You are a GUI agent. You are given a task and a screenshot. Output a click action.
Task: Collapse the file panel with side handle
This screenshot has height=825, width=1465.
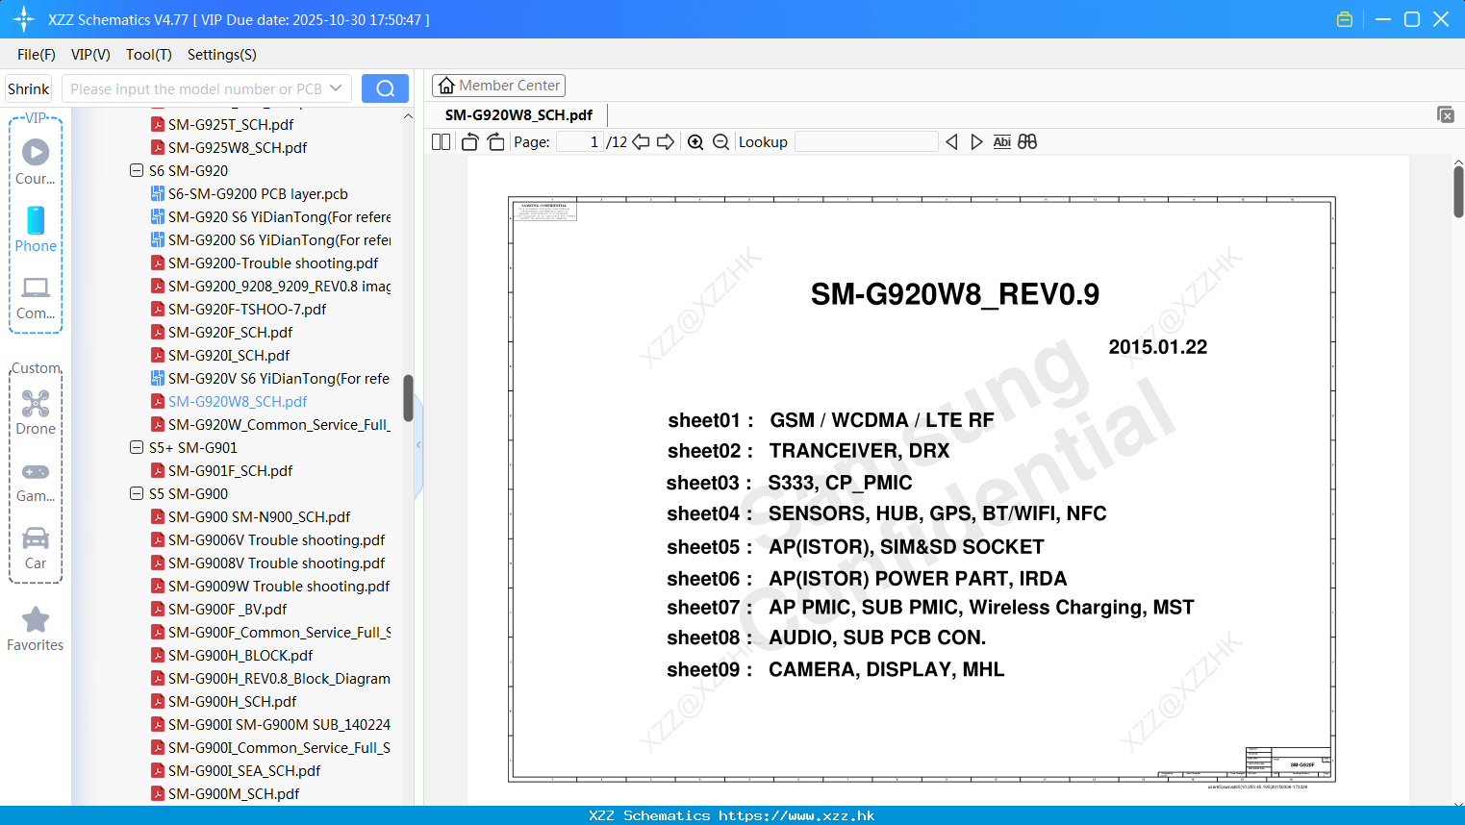coord(418,445)
